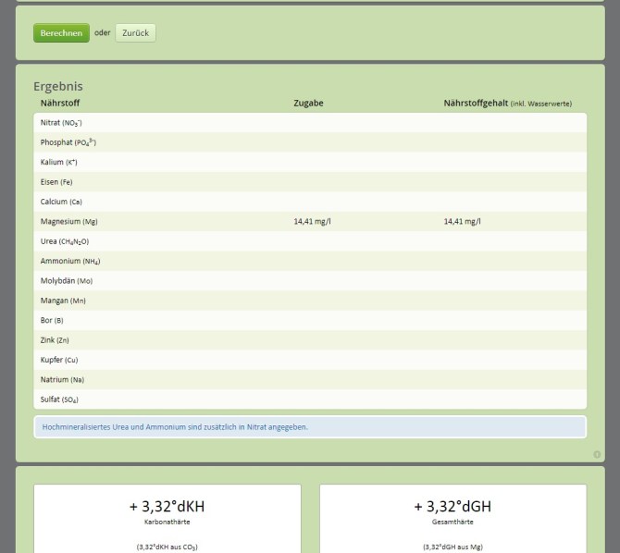
Task: Click the blue Urea and Ammonium info note
Action: click(x=310, y=427)
